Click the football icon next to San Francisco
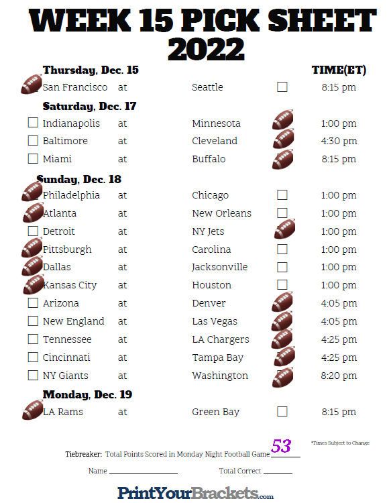This screenshot has height=503, width=389. tap(32, 85)
